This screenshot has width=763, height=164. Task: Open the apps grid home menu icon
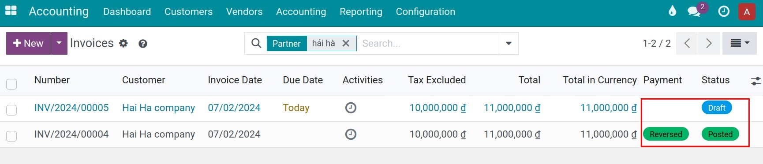point(11,11)
